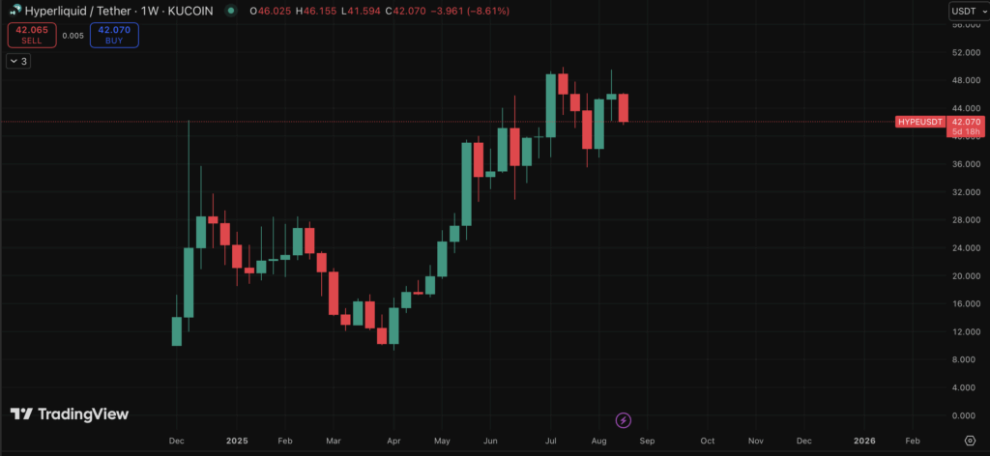Click the 20.000 price axis label
The image size is (990, 456).
point(966,275)
